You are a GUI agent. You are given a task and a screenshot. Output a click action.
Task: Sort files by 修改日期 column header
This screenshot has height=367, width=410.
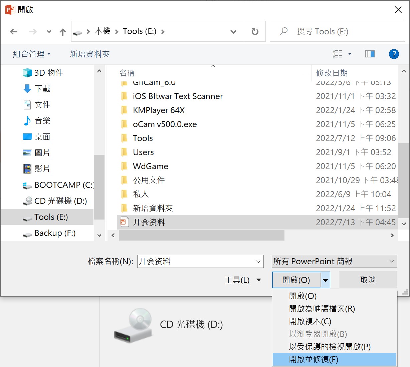coord(332,73)
